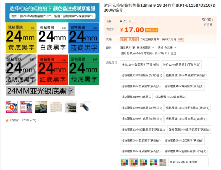Select option 特价12MM黄底黑字(不参与送)
Screen dimensions: 221x170
(x=182, y=65)
